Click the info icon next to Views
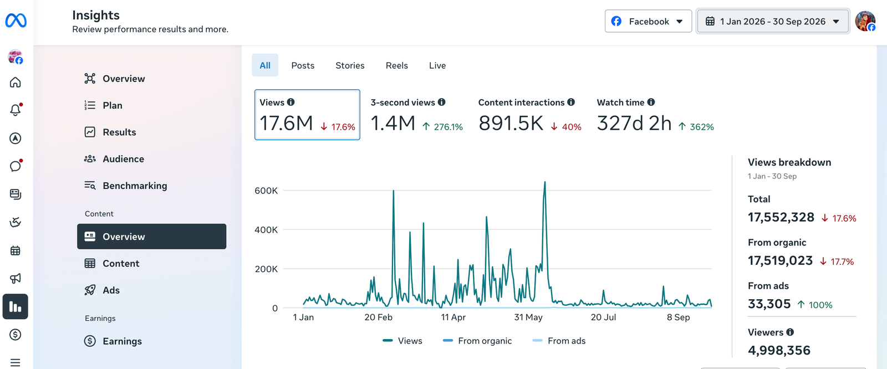The height and width of the screenshot is (369, 887). click(x=290, y=102)
